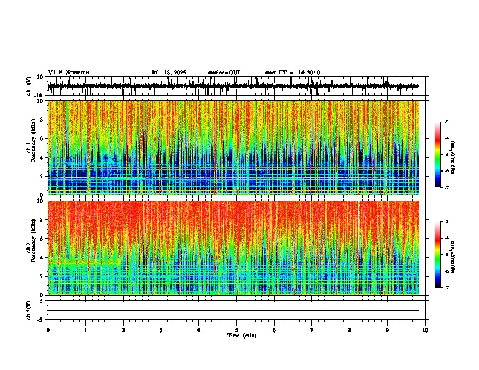The width and height of the screenshot is (479, 370).
Task: Click inside the ch.1 spectrogram panel
Action: [233, 148]
